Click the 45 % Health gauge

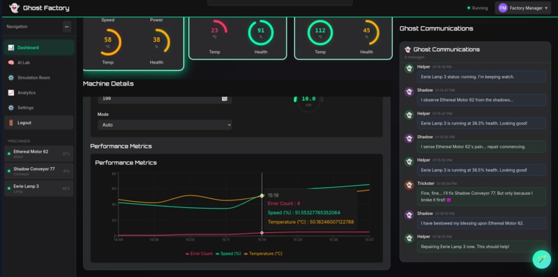pyautogui.click(x=366, y=32)
